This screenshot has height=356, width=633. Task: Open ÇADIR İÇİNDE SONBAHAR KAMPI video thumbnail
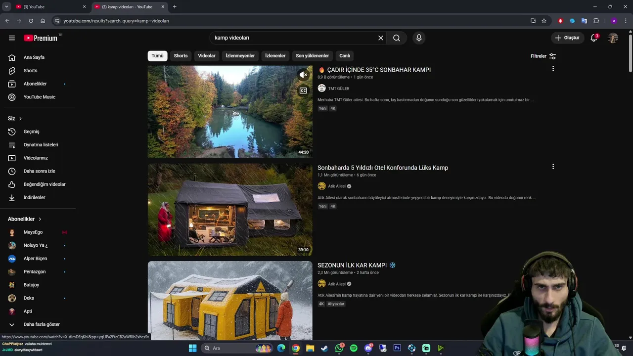(230, 112)
